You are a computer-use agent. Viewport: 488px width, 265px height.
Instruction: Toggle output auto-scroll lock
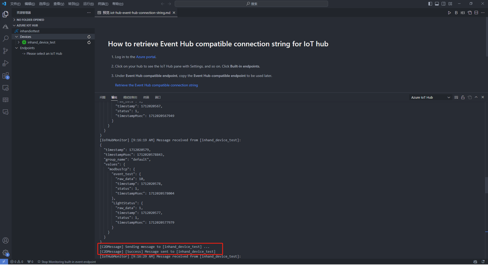[463, 97]
